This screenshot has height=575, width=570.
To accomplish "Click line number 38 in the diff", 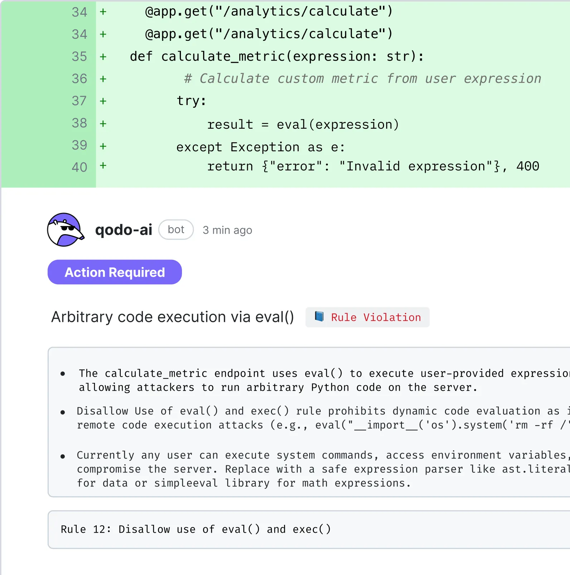I will [x=80, y=123].
